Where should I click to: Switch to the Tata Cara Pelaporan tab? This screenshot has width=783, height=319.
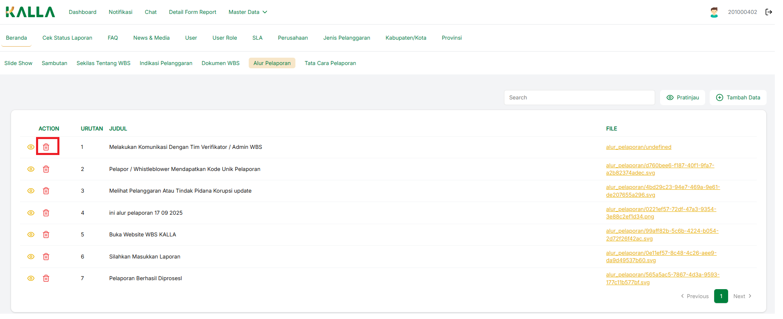[330, 63]
